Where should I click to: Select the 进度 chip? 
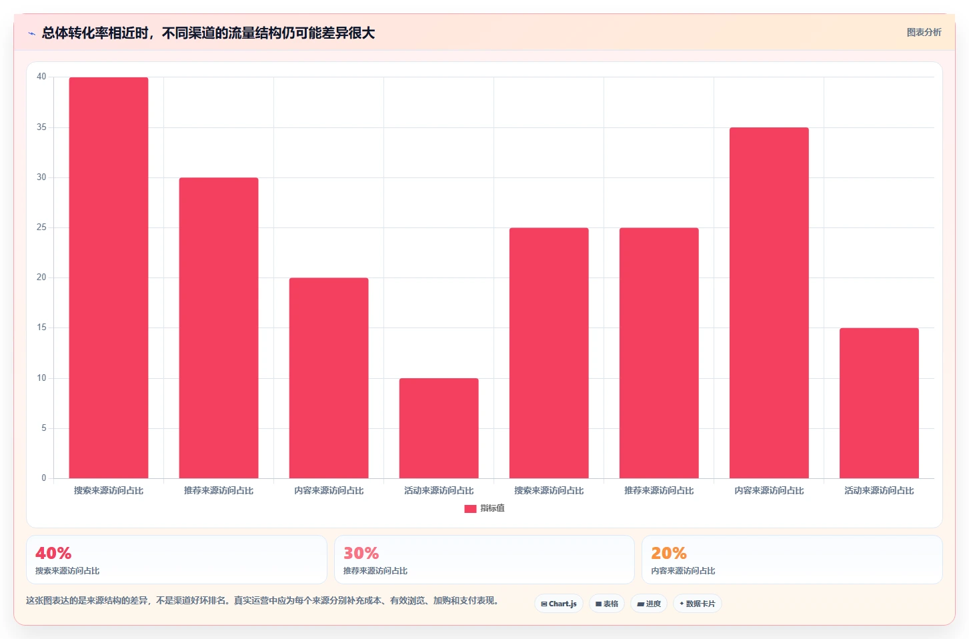649,604
